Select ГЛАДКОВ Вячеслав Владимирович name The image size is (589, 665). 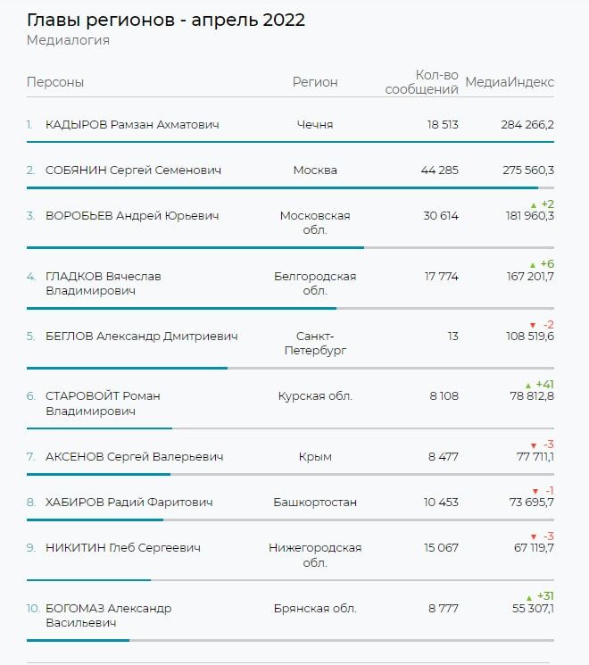pos(104,284)
